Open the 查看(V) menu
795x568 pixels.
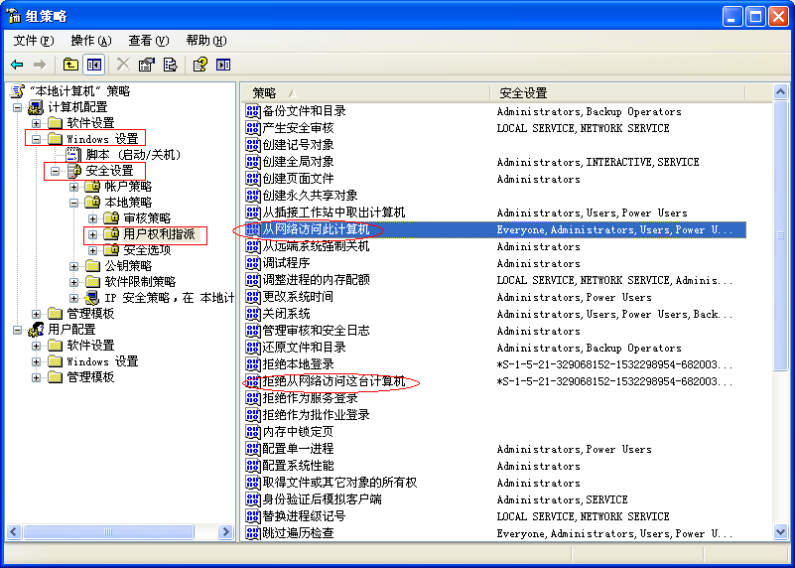(148, 41)
